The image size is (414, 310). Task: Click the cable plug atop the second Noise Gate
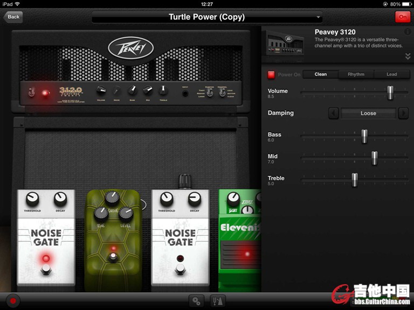[x=185, y=181]
